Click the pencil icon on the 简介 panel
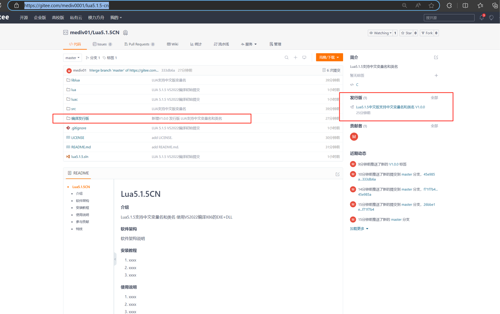500x314 pixels. [x=436, y=57]
